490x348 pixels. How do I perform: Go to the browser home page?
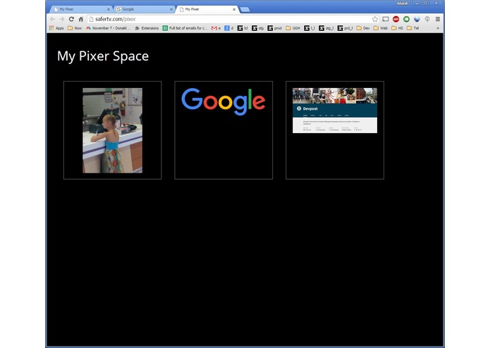tap(81, 19)
